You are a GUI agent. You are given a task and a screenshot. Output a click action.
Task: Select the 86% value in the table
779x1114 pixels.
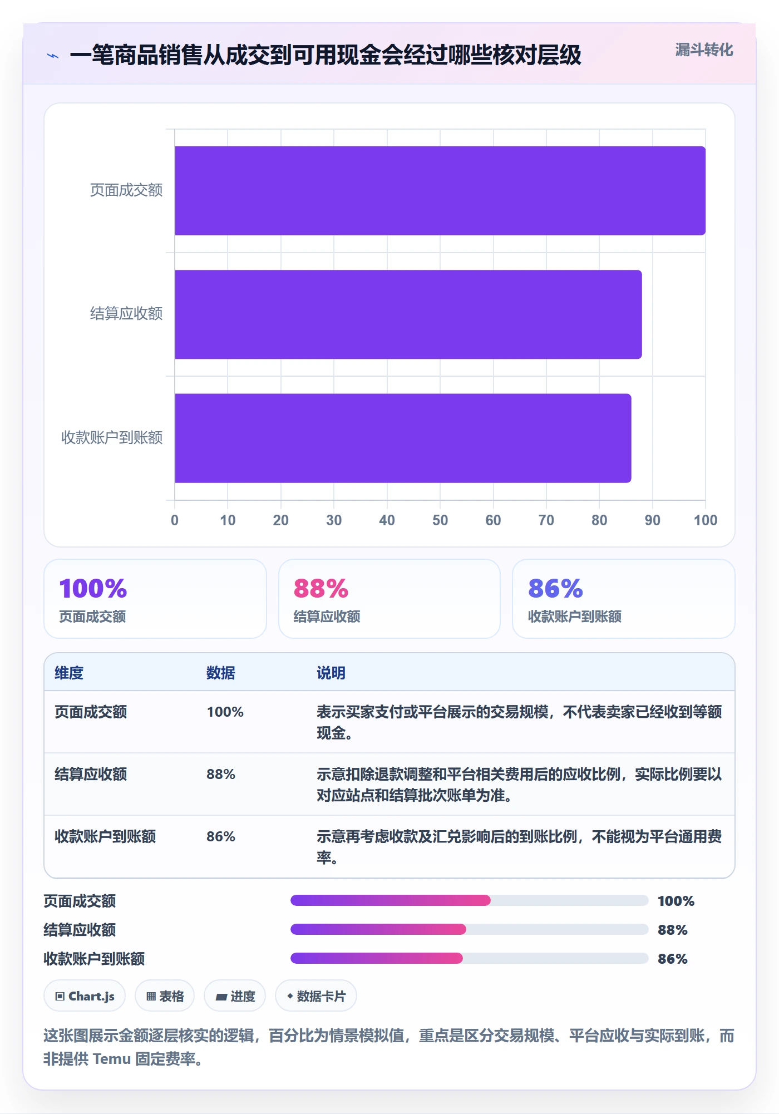pos(221,836)
